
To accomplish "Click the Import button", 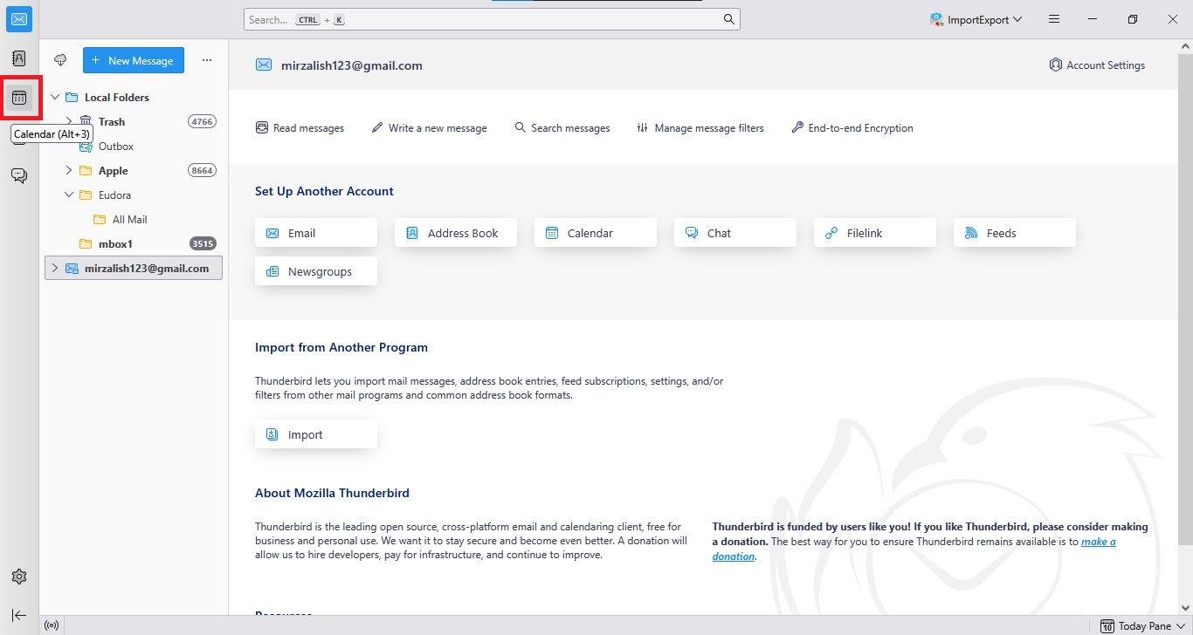I will [x=316, y=434].
